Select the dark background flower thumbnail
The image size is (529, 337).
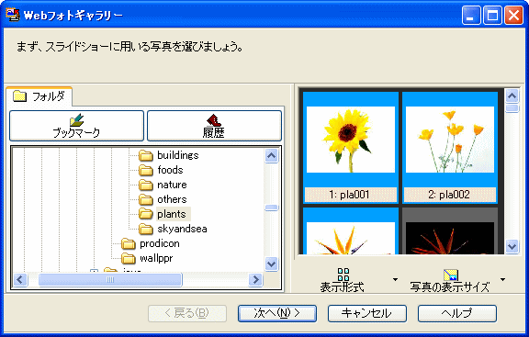pyautogui.click(x=450, y=238)
